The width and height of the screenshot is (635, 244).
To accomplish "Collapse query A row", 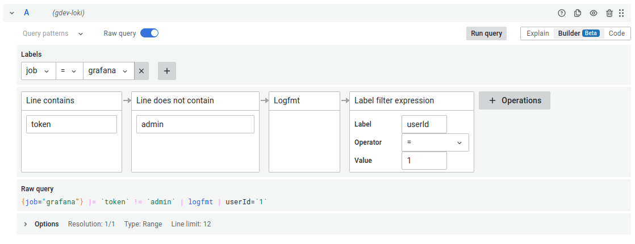I will point(12,13).
